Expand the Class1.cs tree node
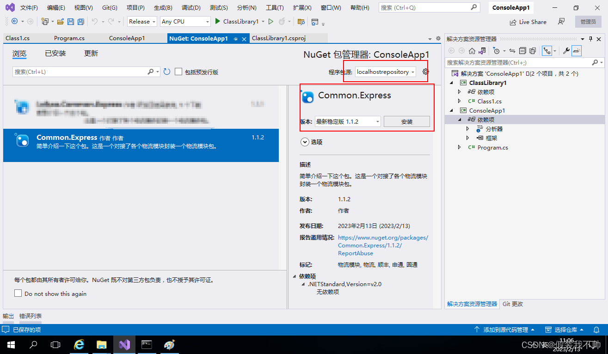 click(x=459, y=101)
